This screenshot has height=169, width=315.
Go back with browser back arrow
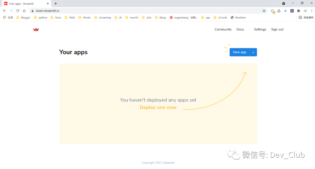[4, 11]
